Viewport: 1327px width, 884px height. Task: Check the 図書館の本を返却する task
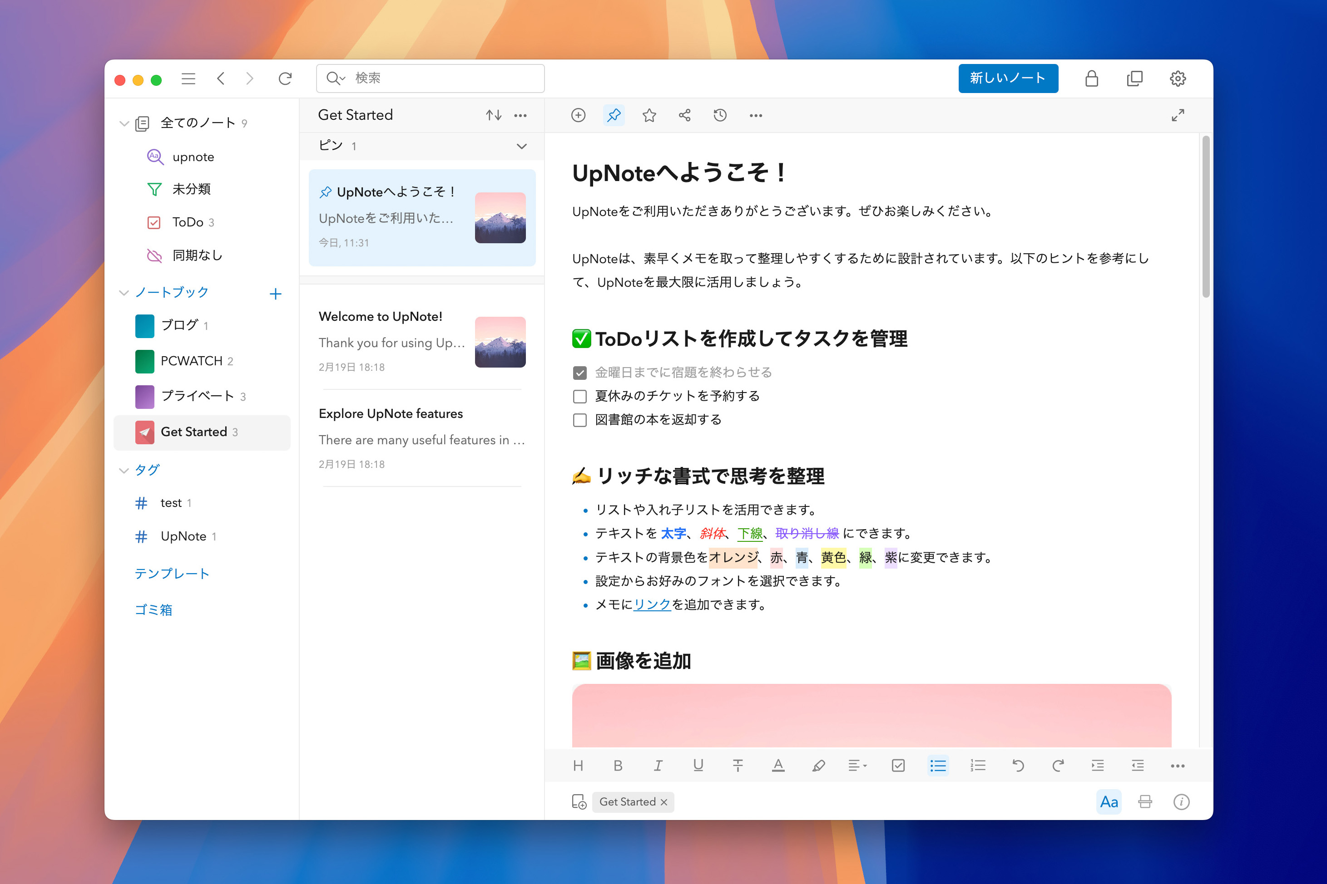pos(579,419)
